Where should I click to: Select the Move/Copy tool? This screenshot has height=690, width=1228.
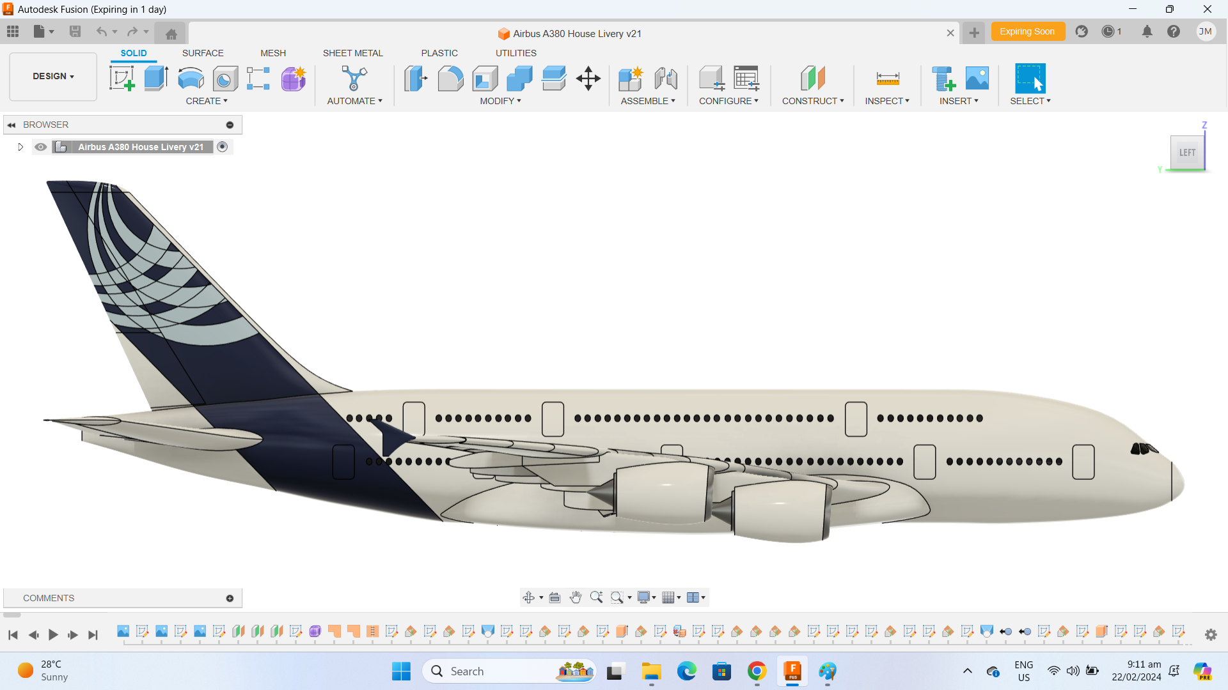tap(588, 78)
